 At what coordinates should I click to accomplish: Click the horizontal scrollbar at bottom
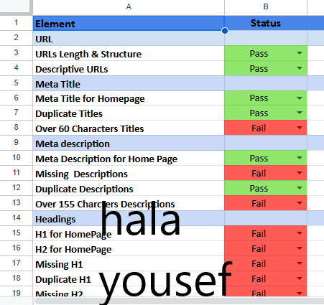(179, 301)
